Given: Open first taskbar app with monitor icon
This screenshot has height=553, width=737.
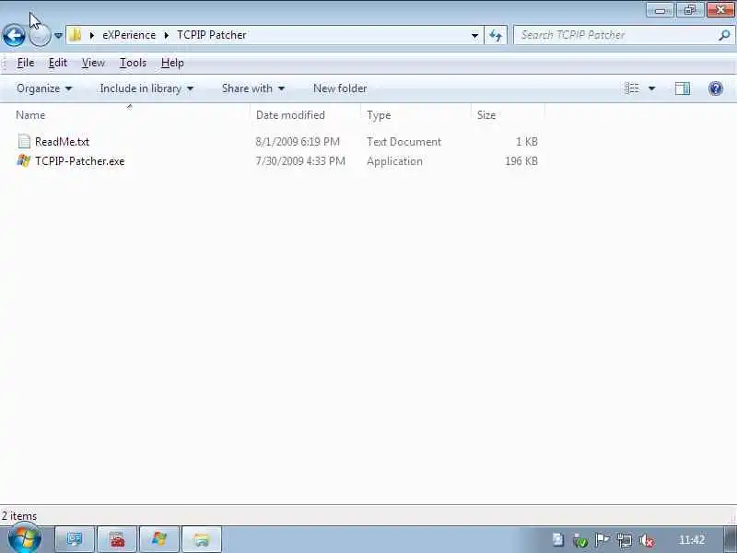Looking at the screenshot, I should pos(75,539).
